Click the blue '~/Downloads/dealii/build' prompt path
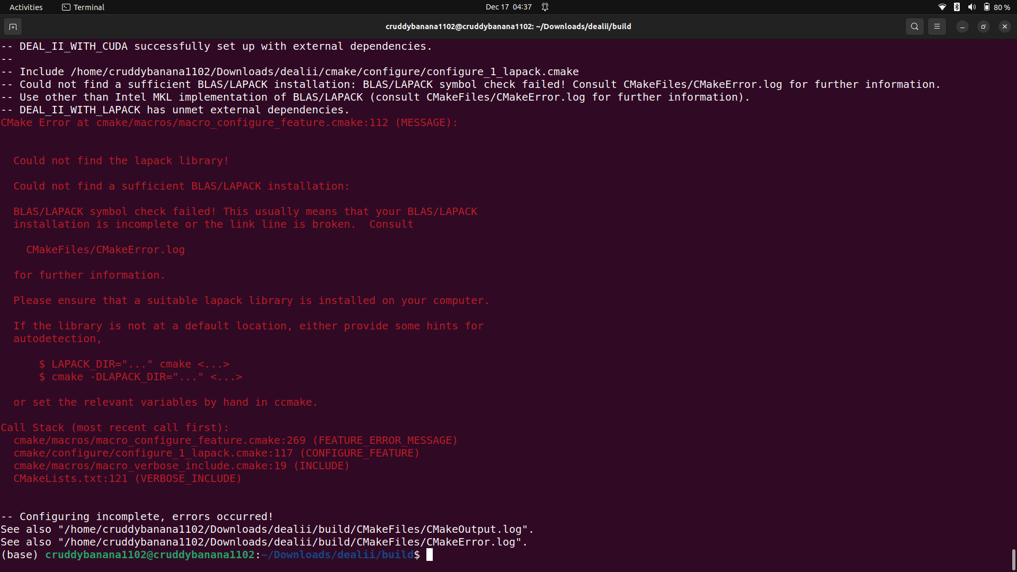1017x572 pixels. click(x=337, y=555)
